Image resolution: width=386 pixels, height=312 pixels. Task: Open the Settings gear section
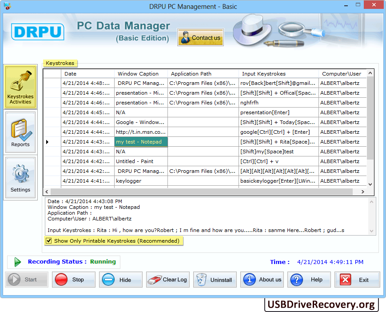20,177
